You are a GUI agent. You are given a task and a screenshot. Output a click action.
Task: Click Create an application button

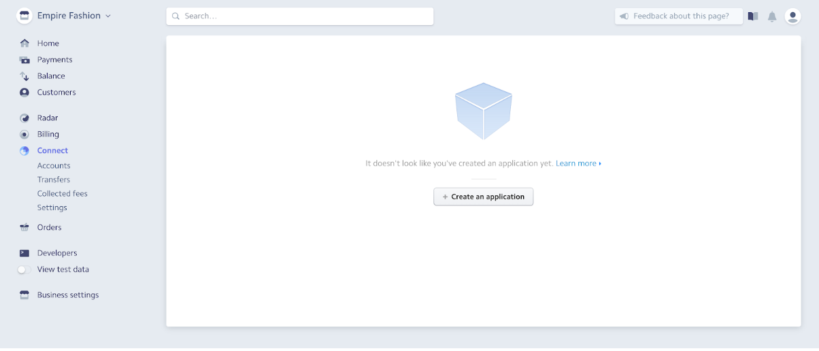[x=484, y=197]
